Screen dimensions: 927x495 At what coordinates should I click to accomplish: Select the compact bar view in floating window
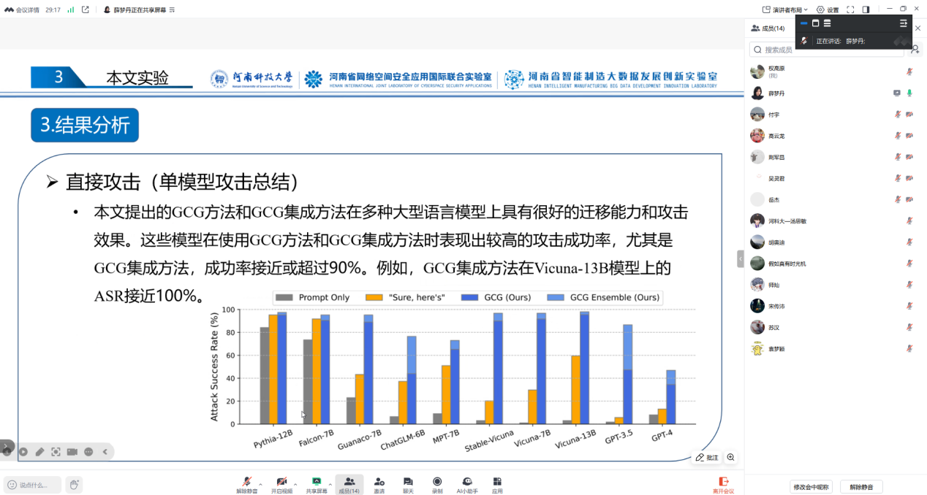click(x=804, y=23)
